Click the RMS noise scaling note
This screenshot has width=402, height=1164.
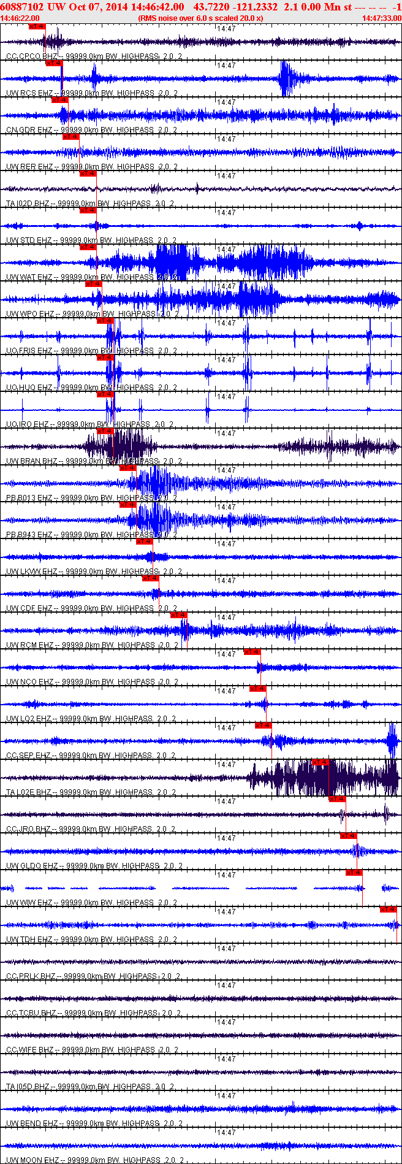point(201,18)
